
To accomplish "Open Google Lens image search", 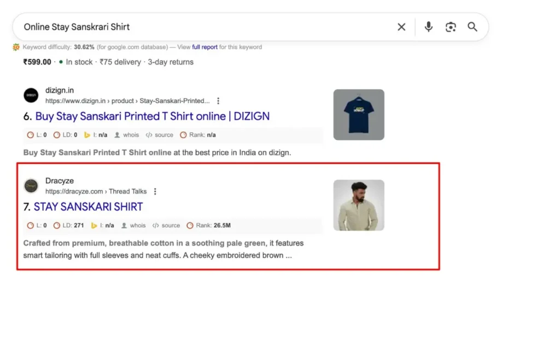I will point(451,27).
